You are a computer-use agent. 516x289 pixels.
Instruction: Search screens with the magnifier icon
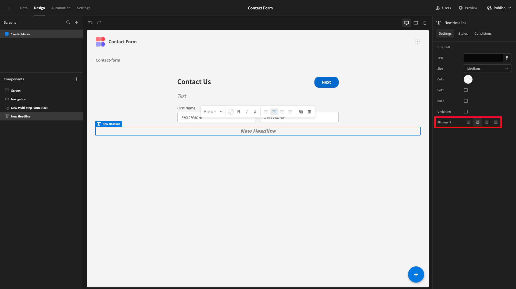[x=68, y=22]
